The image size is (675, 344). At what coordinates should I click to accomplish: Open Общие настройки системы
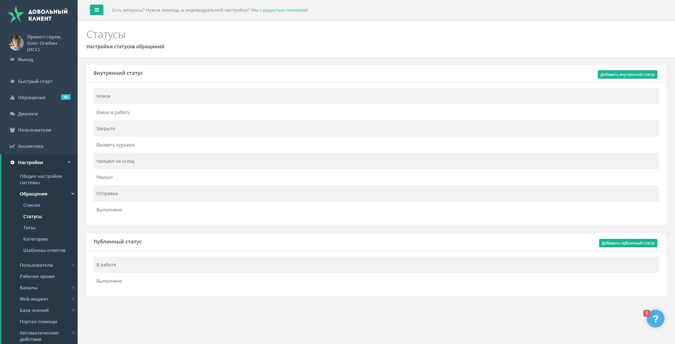pyautogui.click(x=41, y=179)
